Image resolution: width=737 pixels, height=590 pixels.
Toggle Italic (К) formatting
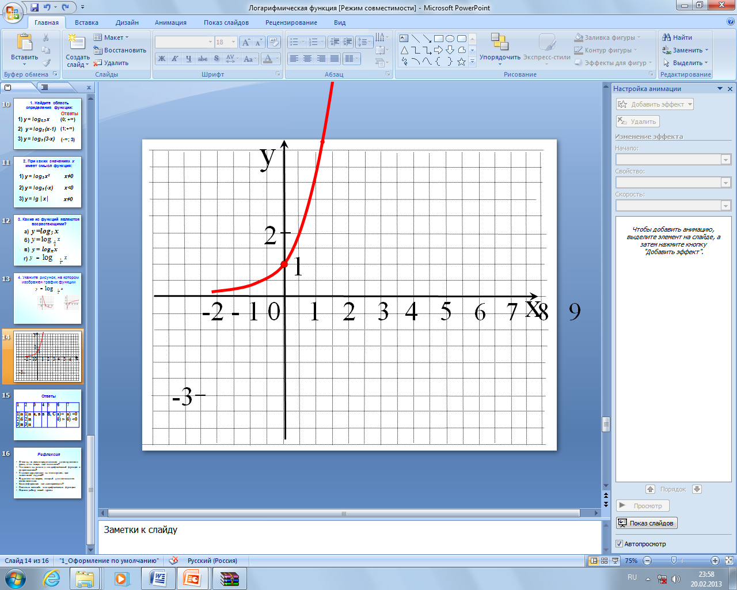pyautogui.click(x=175, y=59)
